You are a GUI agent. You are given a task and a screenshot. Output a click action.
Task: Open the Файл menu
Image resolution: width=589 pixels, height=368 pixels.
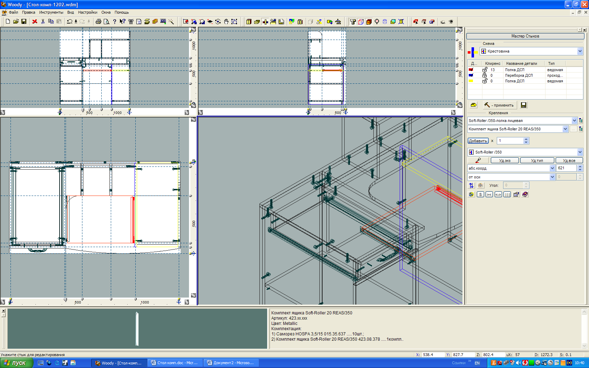point(13,12)
